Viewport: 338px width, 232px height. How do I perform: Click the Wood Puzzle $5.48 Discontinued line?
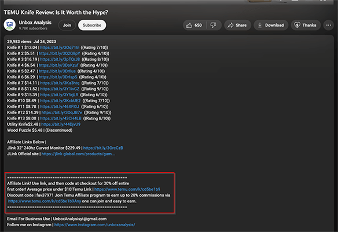click(40, 130)
